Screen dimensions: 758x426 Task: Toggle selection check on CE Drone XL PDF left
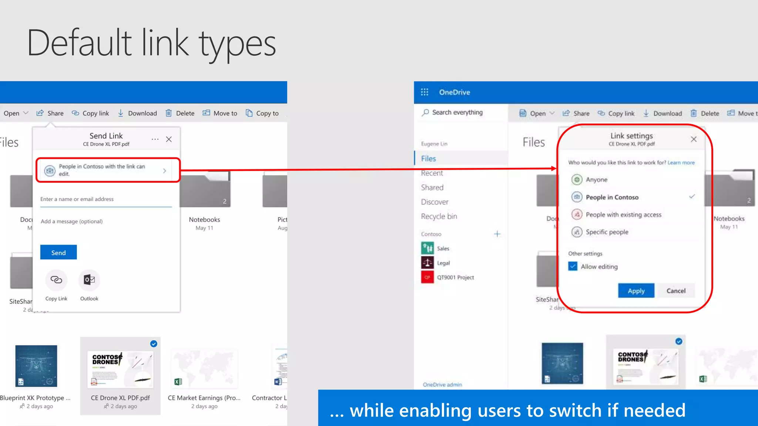pyautogui.click(x=154, y=344)
